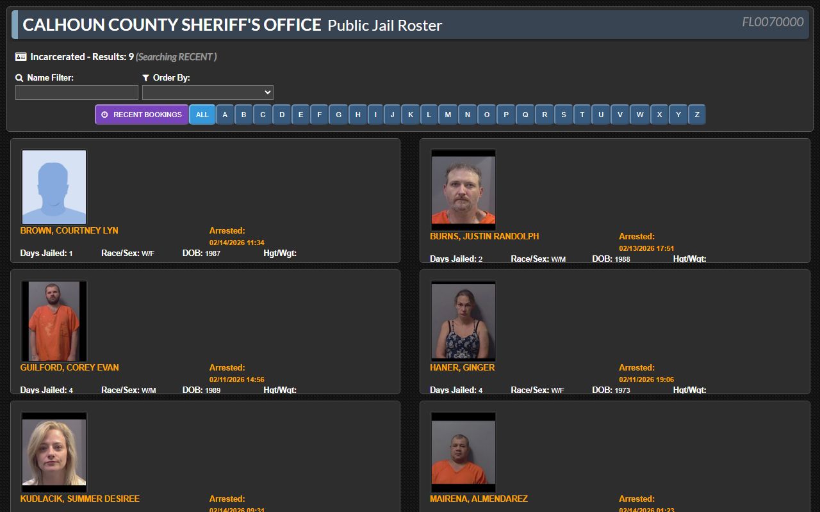The height and width of the screenshot is (512, 820).
Task: Filter roster by letter E
Action: click(300, 115)
